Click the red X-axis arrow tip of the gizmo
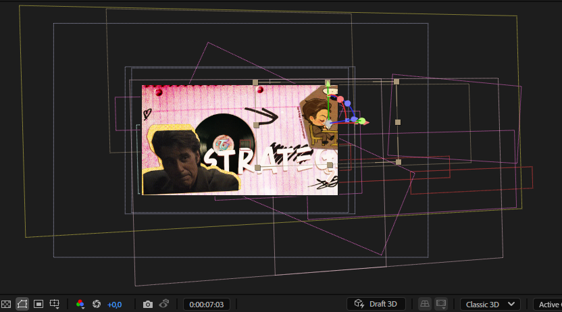This screenshot has width=562, height=312. [x=366, y=123]
